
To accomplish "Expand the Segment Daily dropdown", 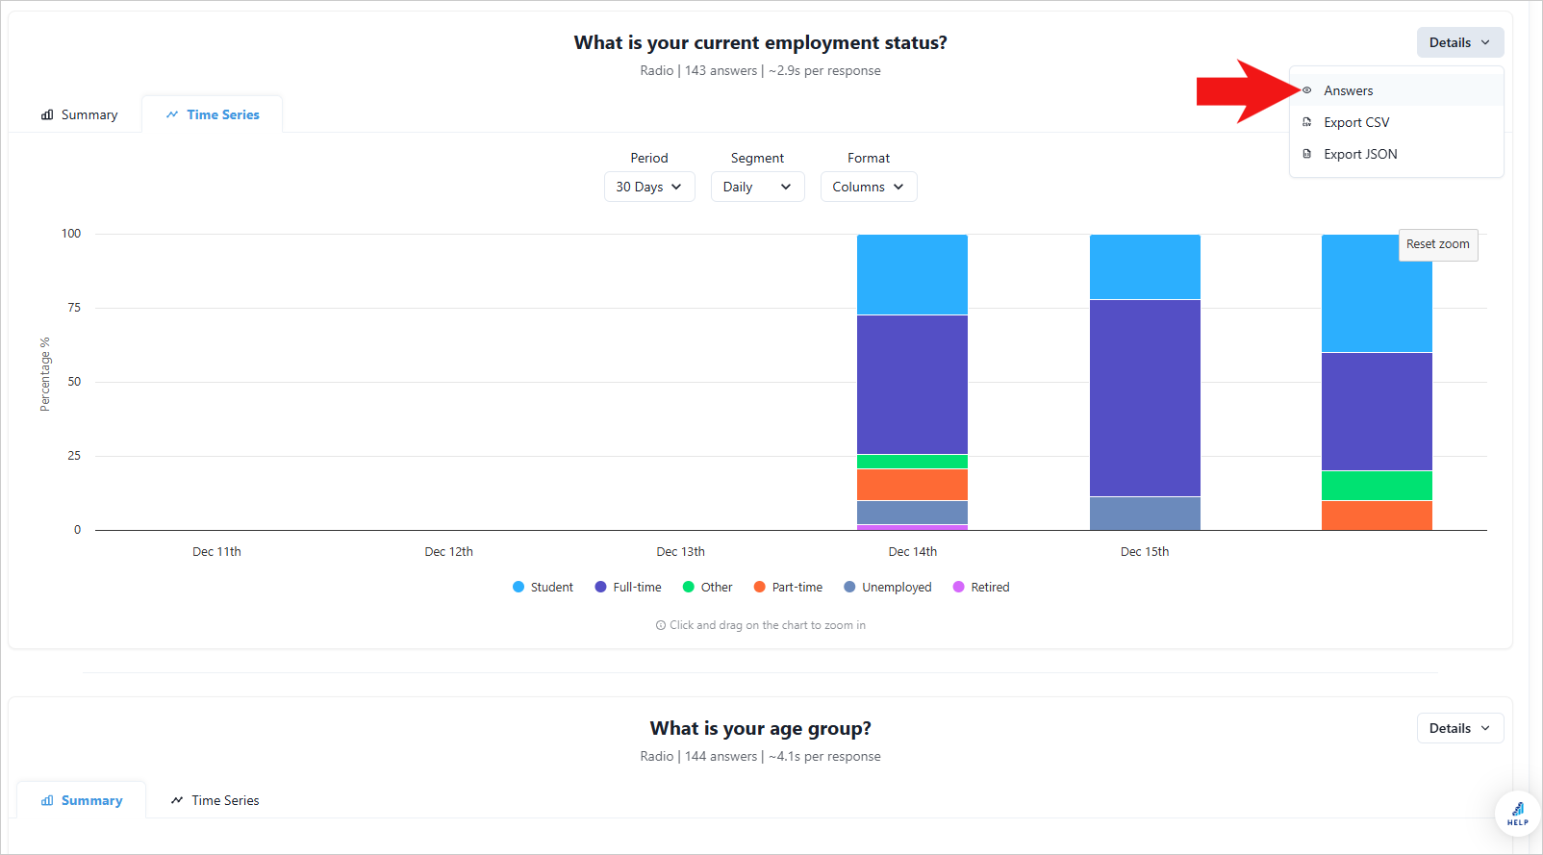I will [757, 187].
